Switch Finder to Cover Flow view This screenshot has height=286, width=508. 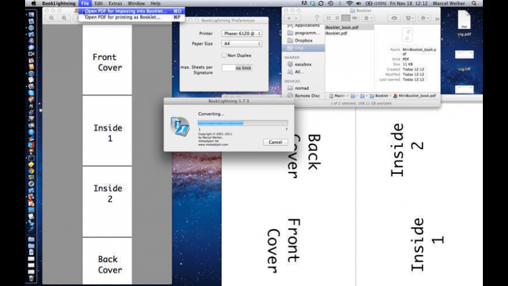[x=354, y=18]
